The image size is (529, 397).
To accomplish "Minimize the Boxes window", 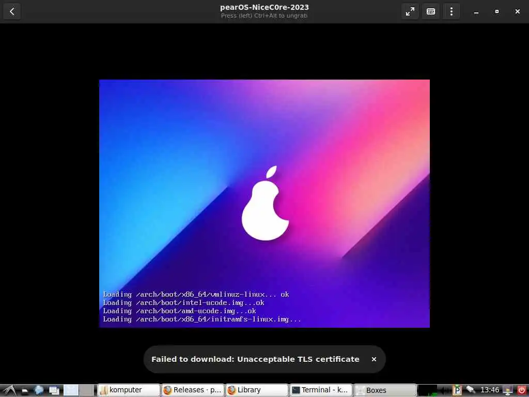I will point(476,11).
